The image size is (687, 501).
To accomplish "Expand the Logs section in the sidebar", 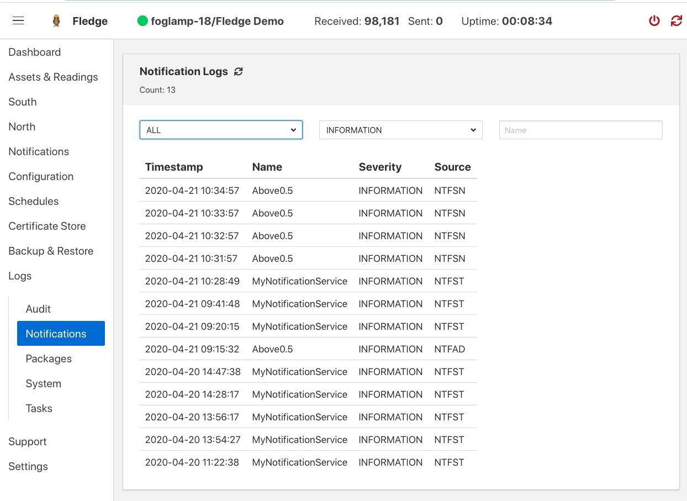I will tap(20, 276).
